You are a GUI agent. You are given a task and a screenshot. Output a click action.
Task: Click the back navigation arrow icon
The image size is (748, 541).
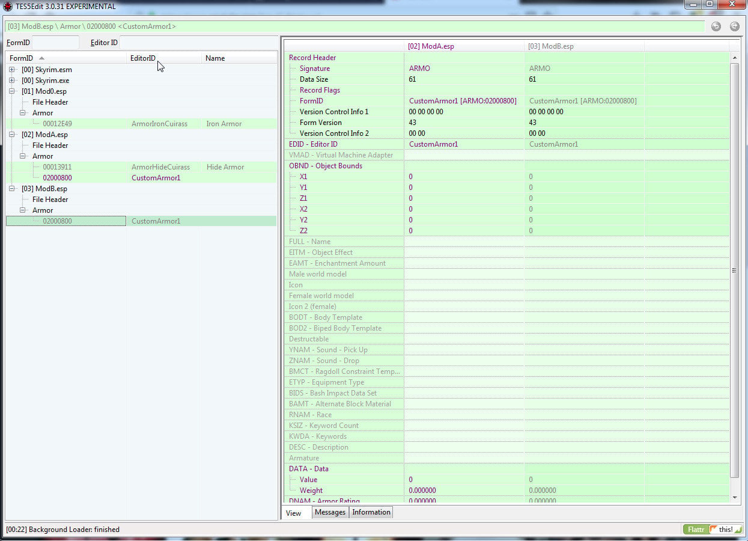[716, 26]
